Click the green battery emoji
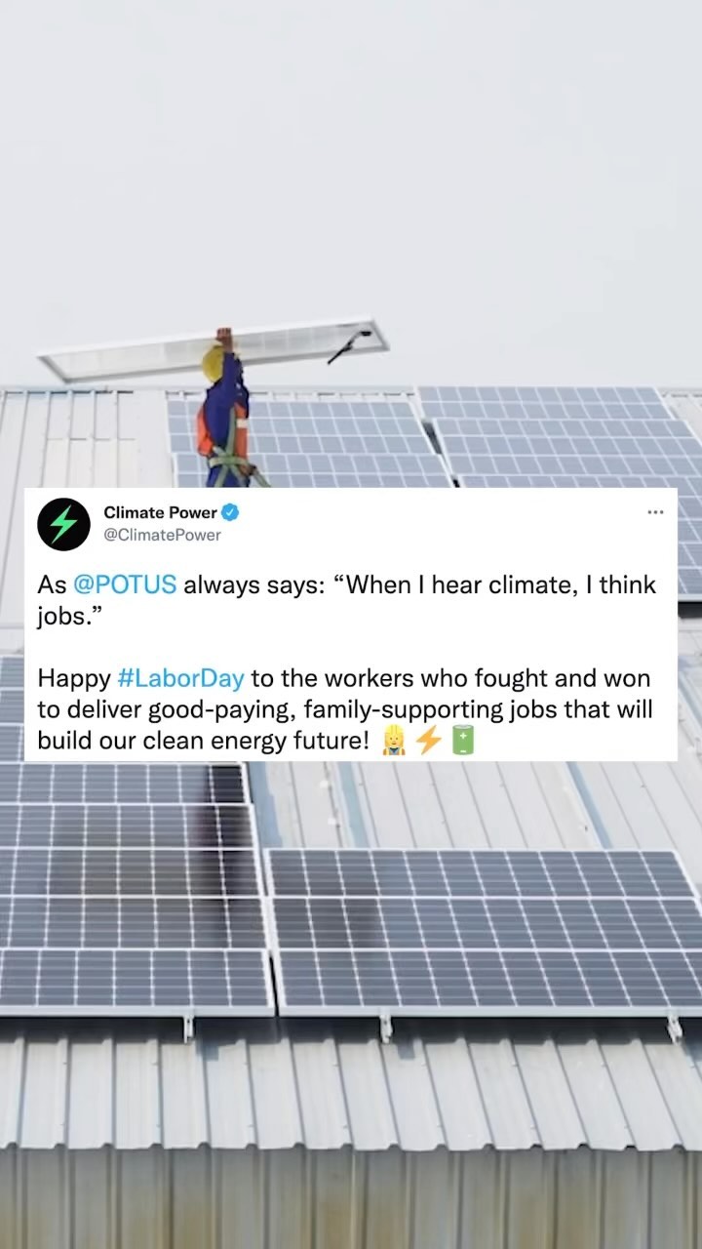 (x=461, y=742)
